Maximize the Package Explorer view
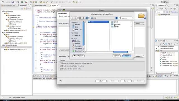 (30, 5)
